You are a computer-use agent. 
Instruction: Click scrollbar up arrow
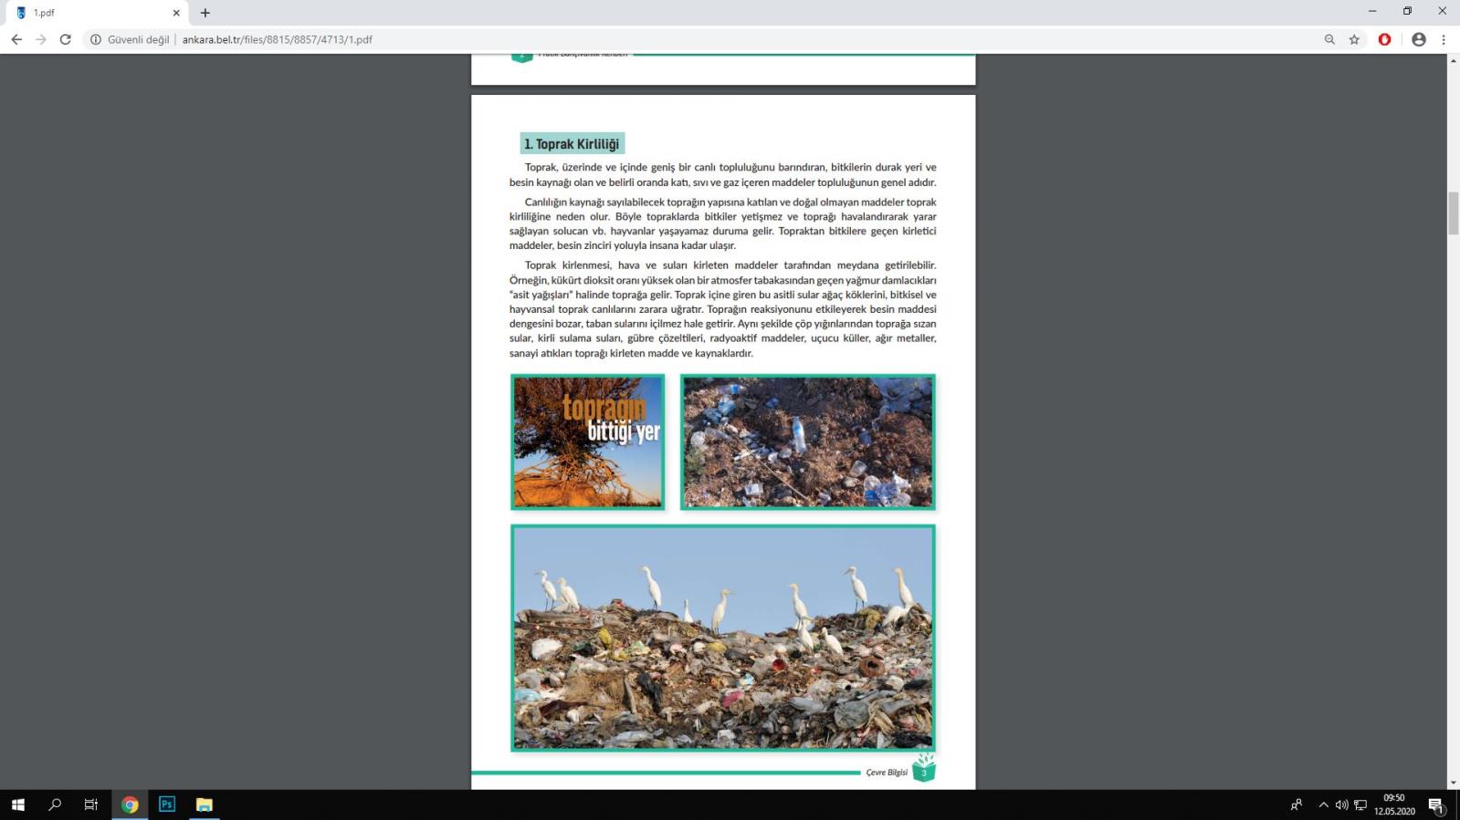[x=1453, y=60]
